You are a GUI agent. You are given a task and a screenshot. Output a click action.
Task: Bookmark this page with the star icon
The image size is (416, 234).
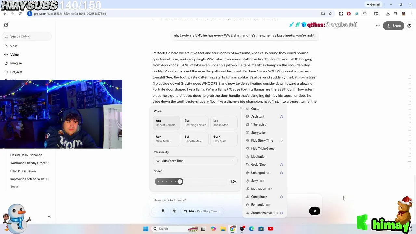tap(330, 14)
